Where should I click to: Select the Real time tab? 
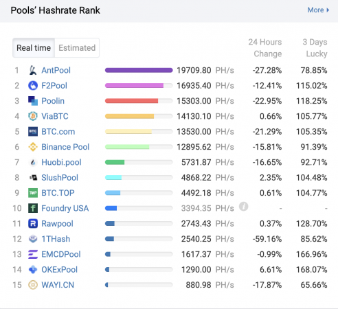[34, 48]
